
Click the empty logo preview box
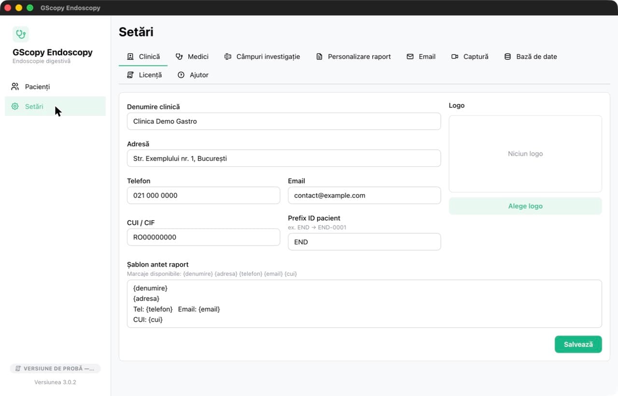coord(525,154)
